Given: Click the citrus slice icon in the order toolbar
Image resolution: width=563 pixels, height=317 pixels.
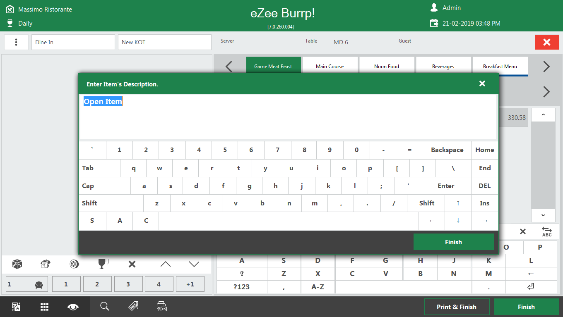Looking at the screenshot, I should tap(75, 264).
